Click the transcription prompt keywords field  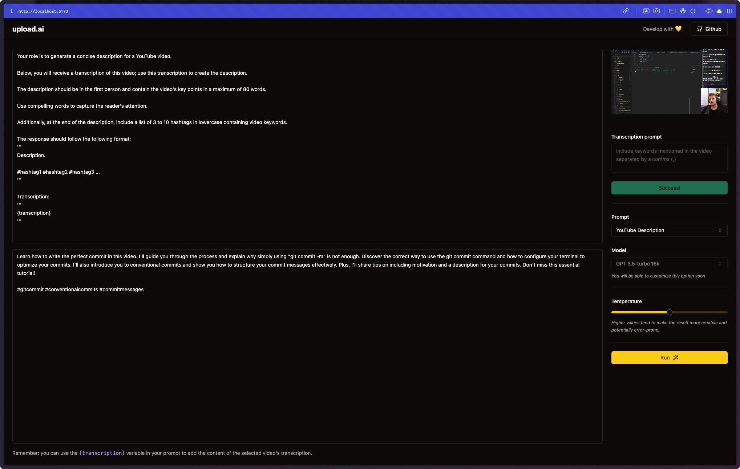click(669, 158)
